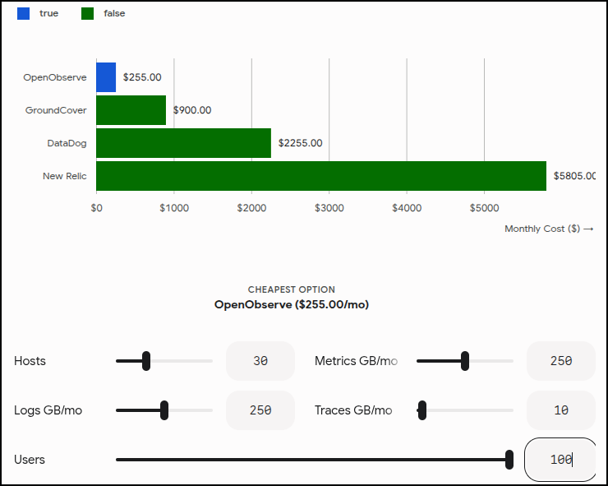Click 'OpenObserve ($255.00/mo)' result text
608x486 pixels.
click(291, 304)
